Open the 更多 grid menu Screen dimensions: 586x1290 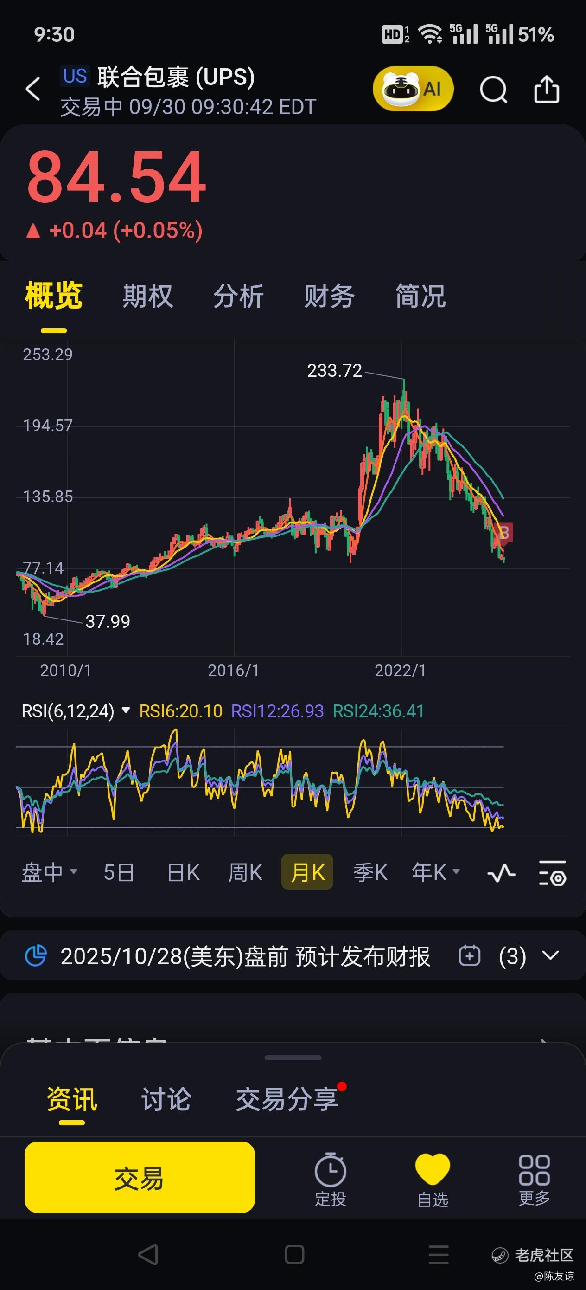tap(534, 1180)
